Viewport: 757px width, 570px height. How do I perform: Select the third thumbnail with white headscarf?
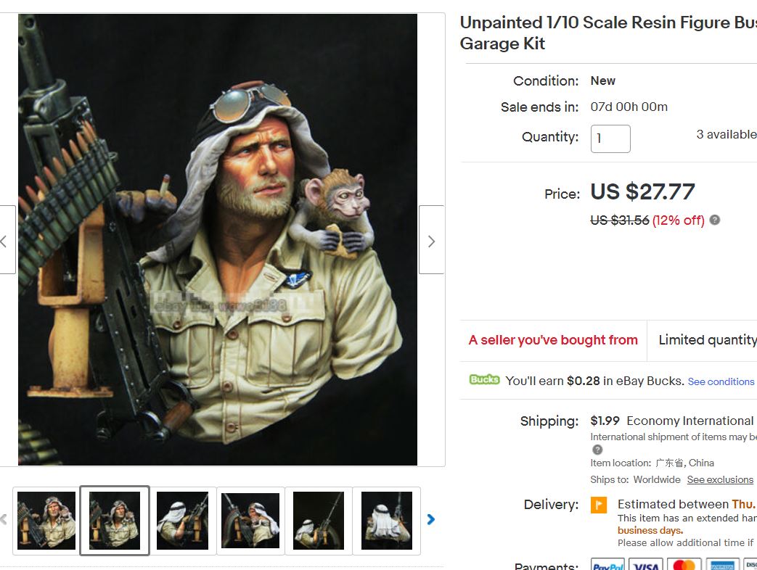point(183,520)
